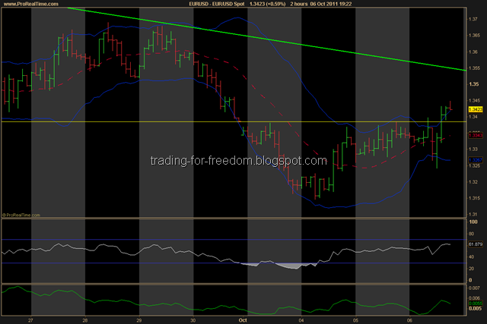
Task: Click the 29 date label on time axis
Action: pos(138,320)
